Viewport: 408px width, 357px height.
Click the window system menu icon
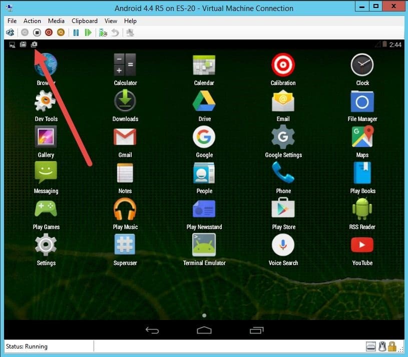point(10,8)
